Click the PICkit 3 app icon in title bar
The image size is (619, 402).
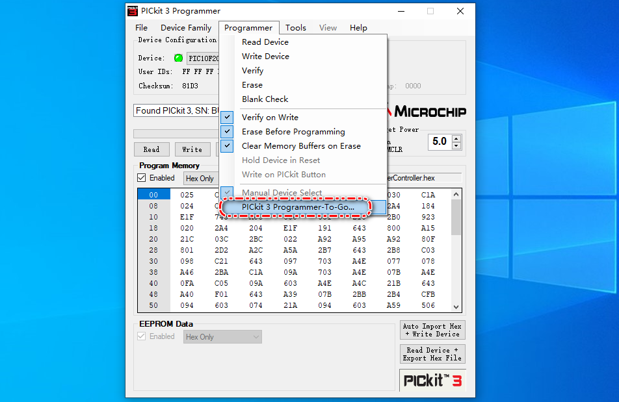point(133,11)
